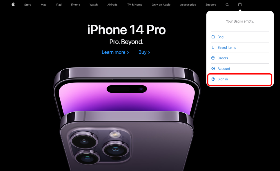This screenshot has width=280, height=171.
Task: Open the search magnifier icon
Action: coord(227,5)
